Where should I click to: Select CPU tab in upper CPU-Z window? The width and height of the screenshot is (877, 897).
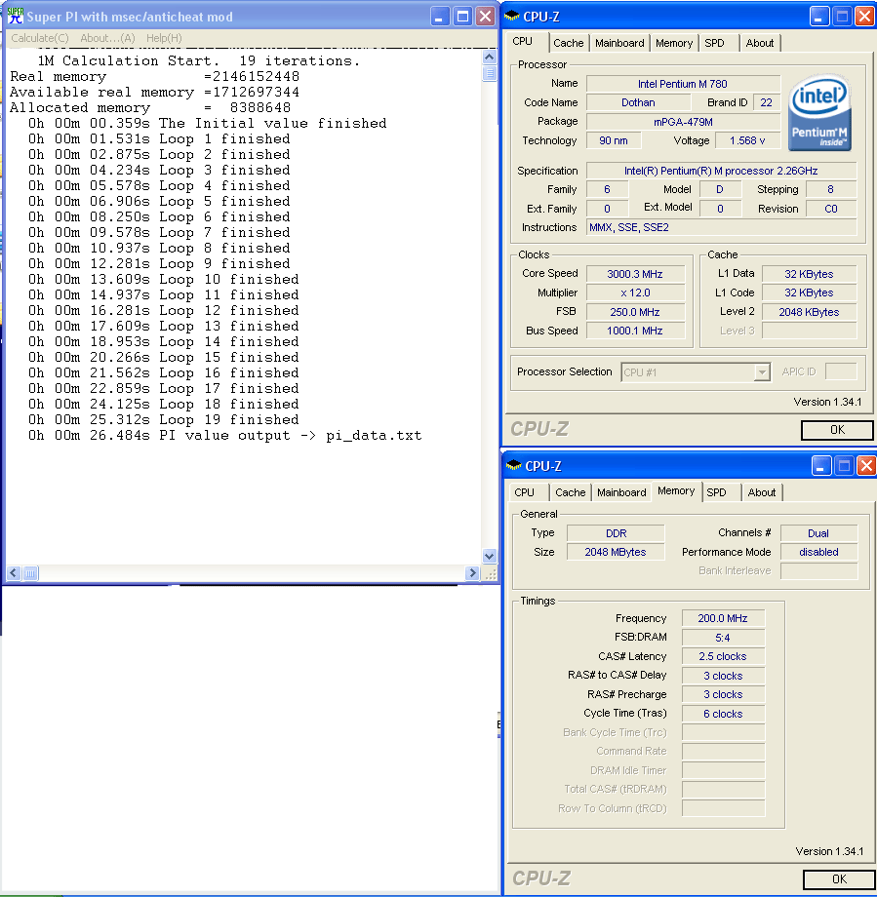[522, 41]
